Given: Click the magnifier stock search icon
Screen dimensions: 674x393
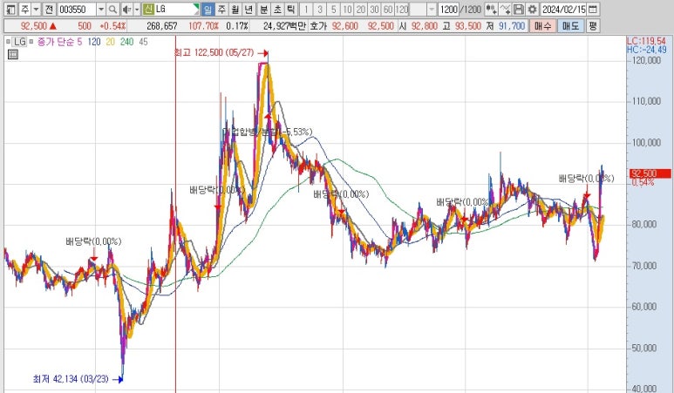Looking at the screenshot, I should point(113,9).
